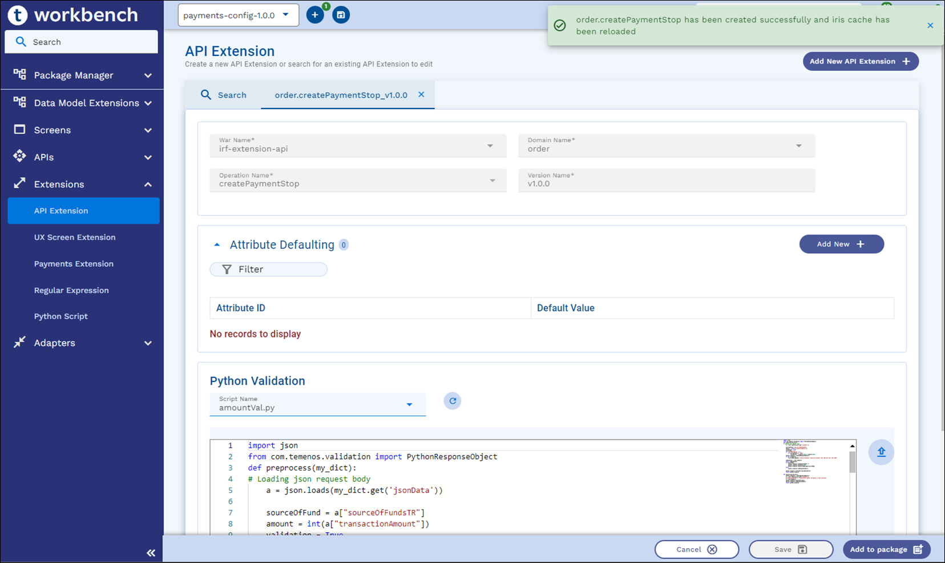Close the order.createPaymentStop_v1.0.0 tab
Screen dimensions: 945x563
421,95
